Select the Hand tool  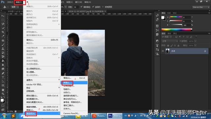pyautogui.click(x=3, y=90)
